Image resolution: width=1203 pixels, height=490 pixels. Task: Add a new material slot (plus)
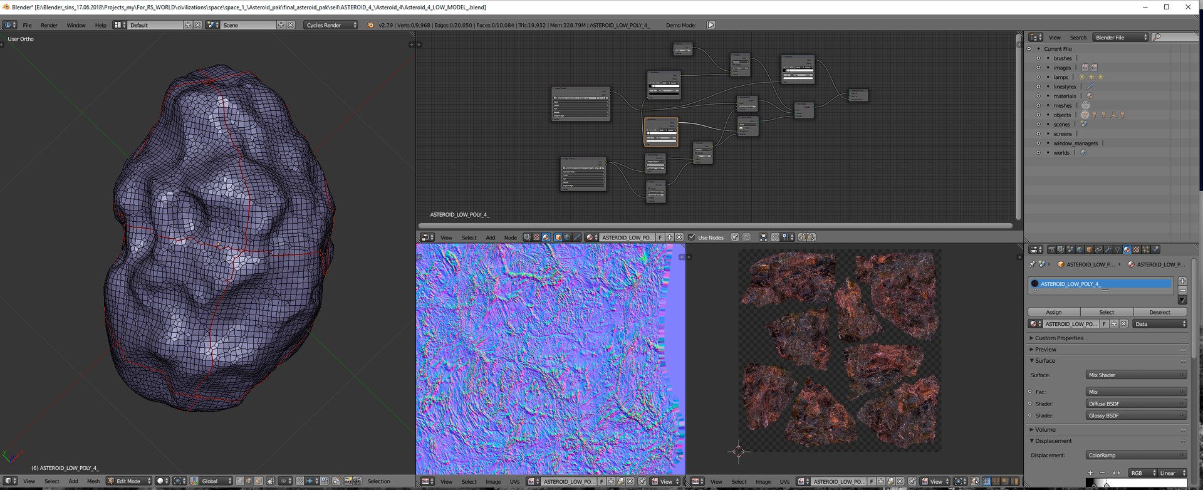tap(1182, 281)
